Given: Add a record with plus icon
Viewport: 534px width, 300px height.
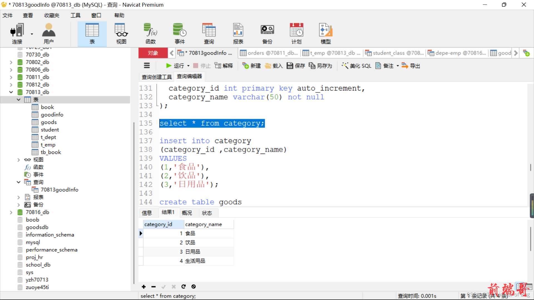Looking at the screenshot, I should tap(144, 287).
